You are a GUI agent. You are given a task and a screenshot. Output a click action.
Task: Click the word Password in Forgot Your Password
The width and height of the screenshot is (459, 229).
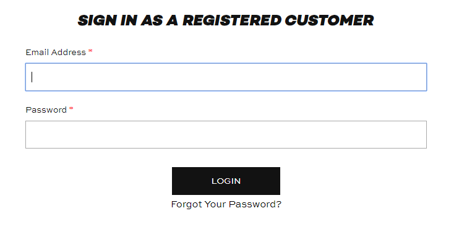coord(255,204)
